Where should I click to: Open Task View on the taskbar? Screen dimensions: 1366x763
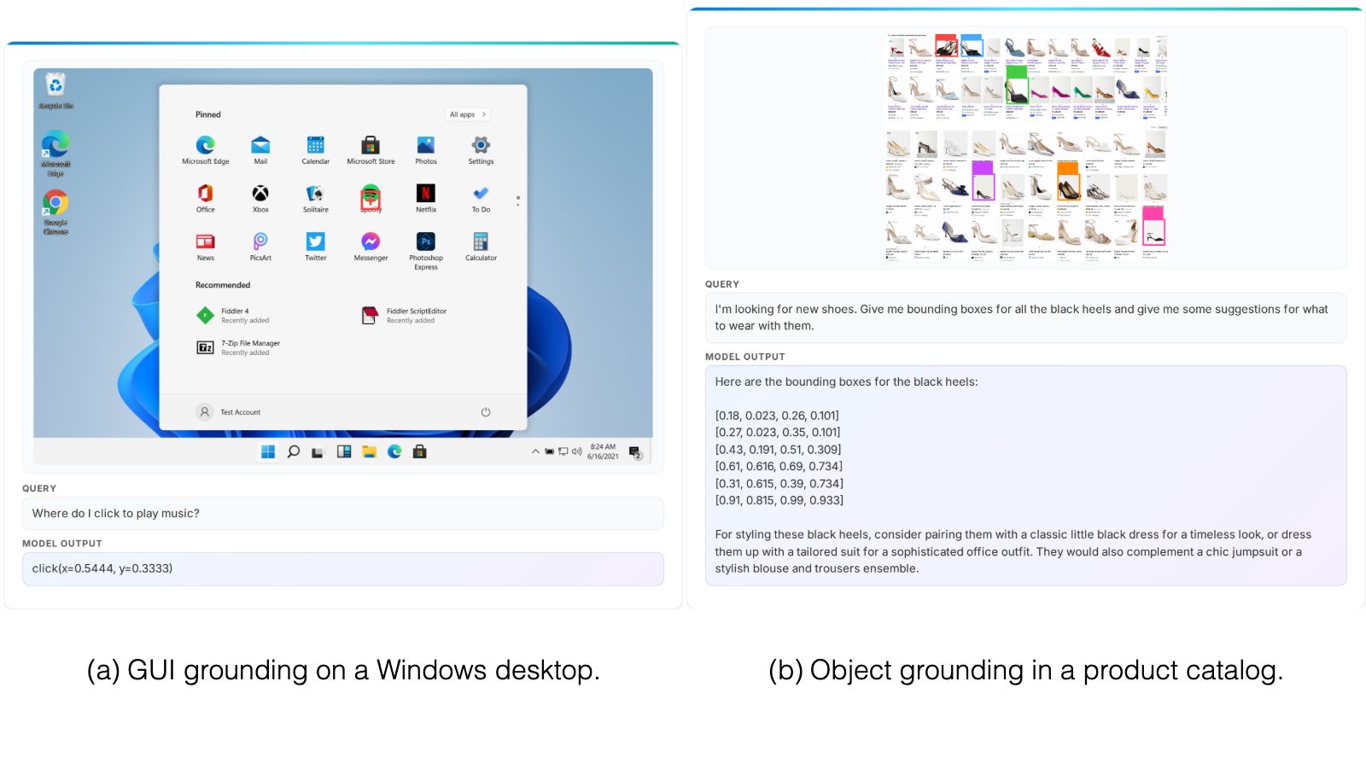(x=318, y=452)
